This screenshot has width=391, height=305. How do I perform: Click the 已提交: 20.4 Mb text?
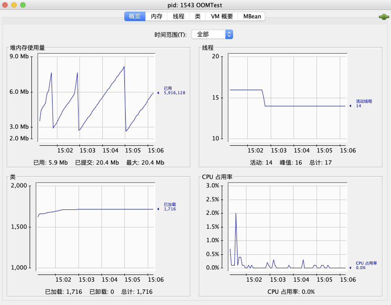pos(97,163)
